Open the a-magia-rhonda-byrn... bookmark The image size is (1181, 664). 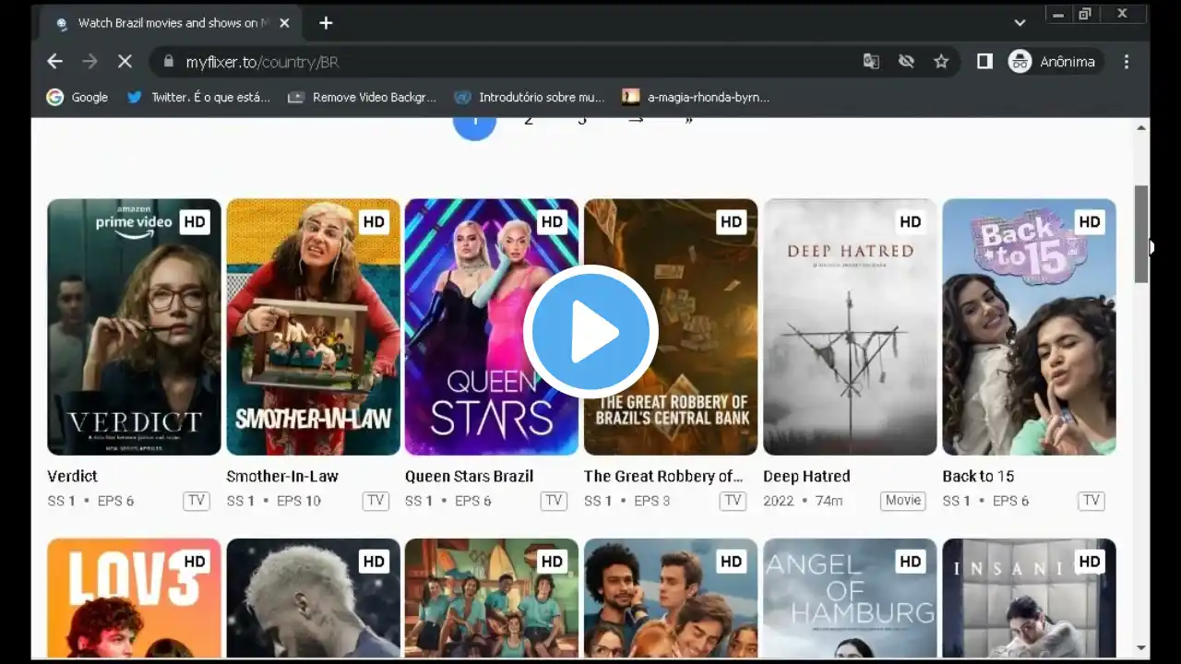[x=696, y=97]
